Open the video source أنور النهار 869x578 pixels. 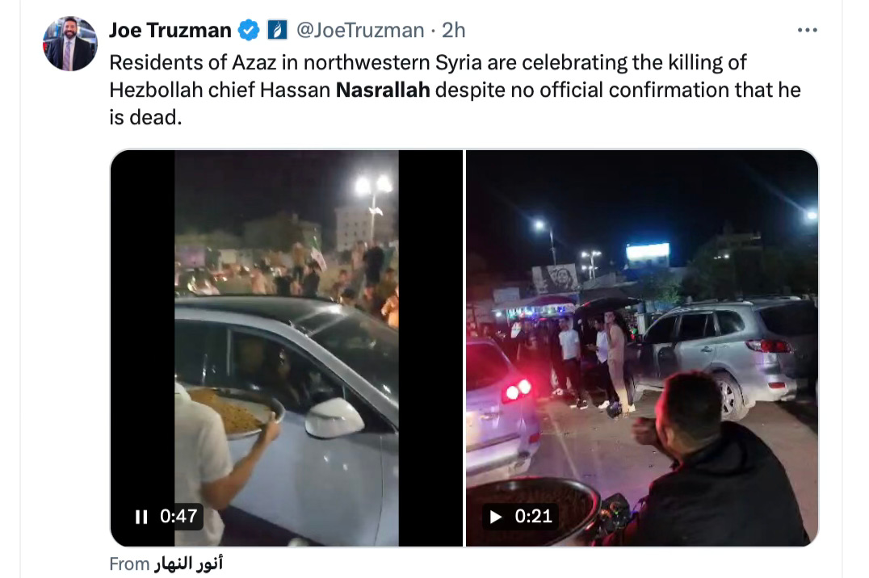click(188, 563)
